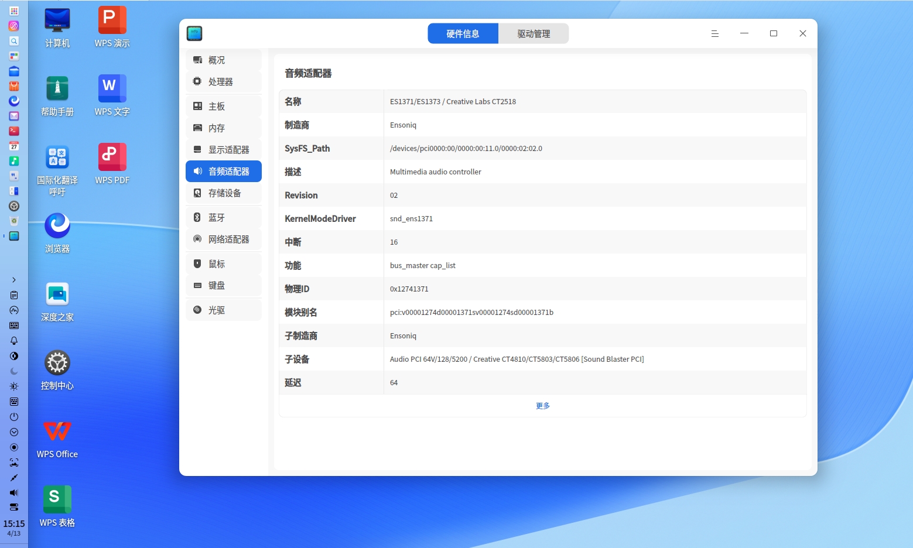Select the snd_ens1371 driver value
The image size is (913, 548).
coord(412,219)
